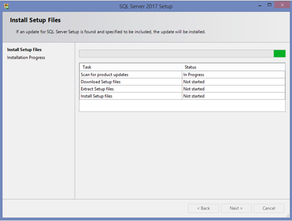
Task: Click Not started status of Download Setup files
Action: click(234, 82)
